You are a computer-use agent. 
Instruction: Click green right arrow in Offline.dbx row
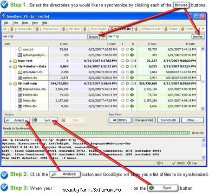132,106
